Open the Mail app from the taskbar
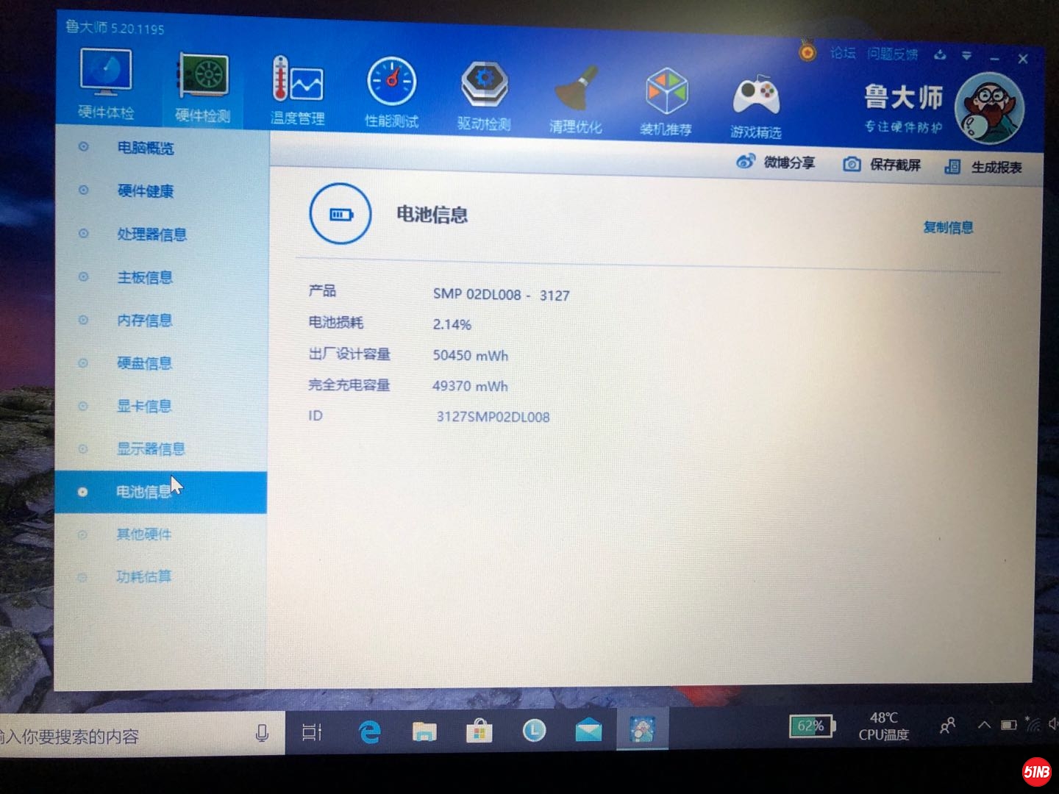Image resolution: width=1059 pixels, height=794 pixels. coord(589,730)
